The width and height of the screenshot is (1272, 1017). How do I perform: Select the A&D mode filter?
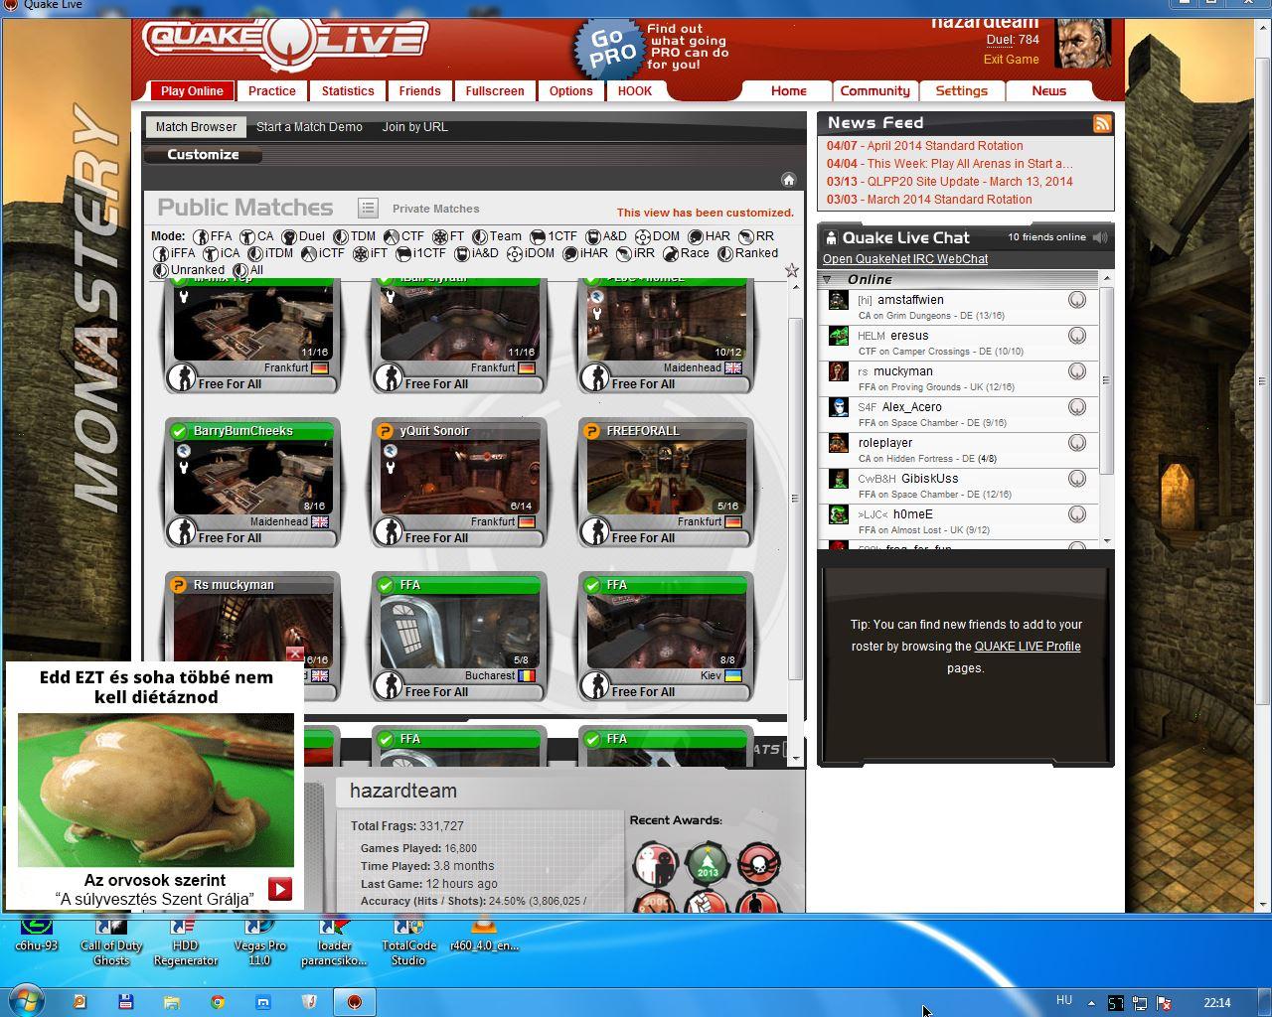coord(606,236)
